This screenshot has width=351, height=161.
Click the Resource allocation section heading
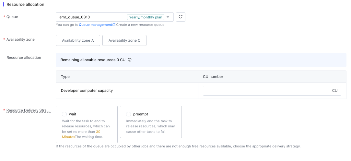tap(25, 5)
